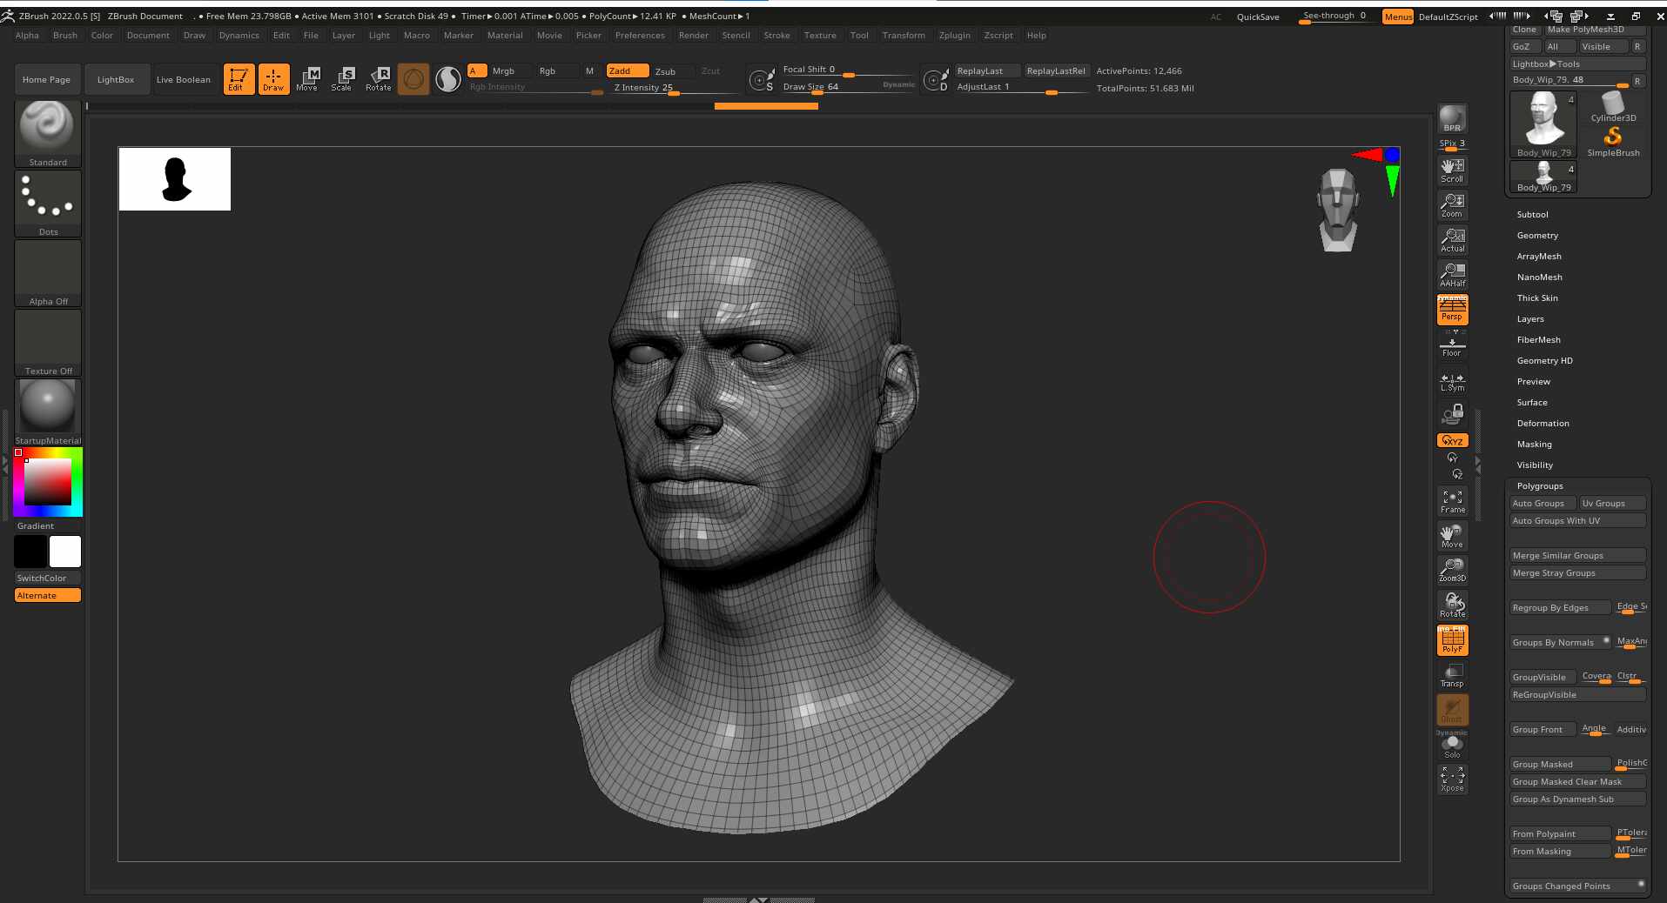Toggle PolyF wireframe display
The image size is (1667, 903).
pyautogui.click(x=1452, y=640)
